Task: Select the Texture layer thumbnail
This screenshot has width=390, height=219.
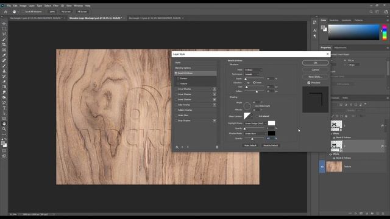Action: point(334,167)
